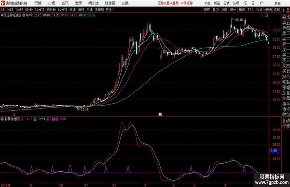Click the 证券交易未登录 login link
Screen dimensions: 290x187
point(168,3)
